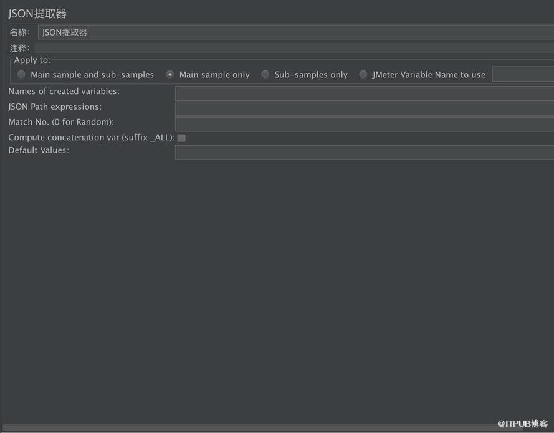Click the Match No. input field

[x=365, y=125]
